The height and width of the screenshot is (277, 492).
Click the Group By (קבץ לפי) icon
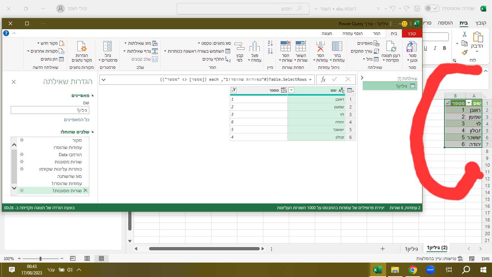pos(240,47)
